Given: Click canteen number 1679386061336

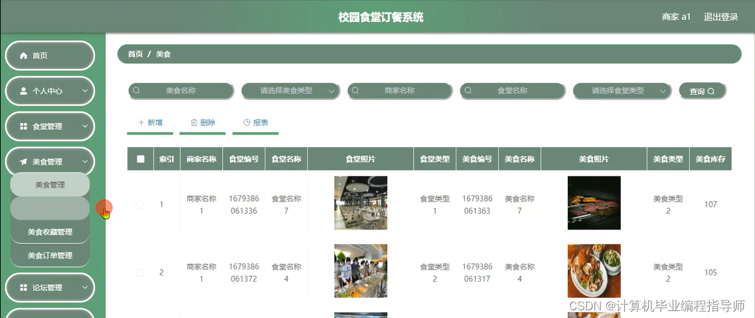Looking at the screenshot, I should click(x=243, y=205).
